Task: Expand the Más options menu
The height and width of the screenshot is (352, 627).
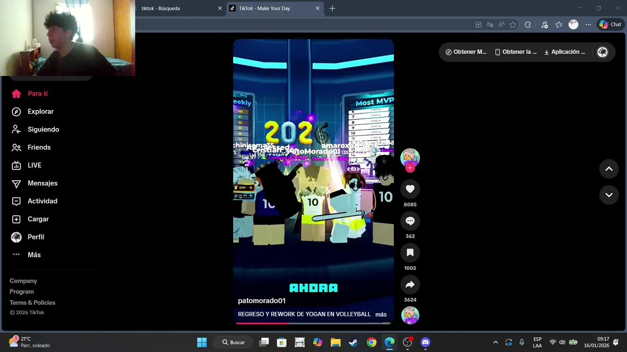Action: [26, 255]
